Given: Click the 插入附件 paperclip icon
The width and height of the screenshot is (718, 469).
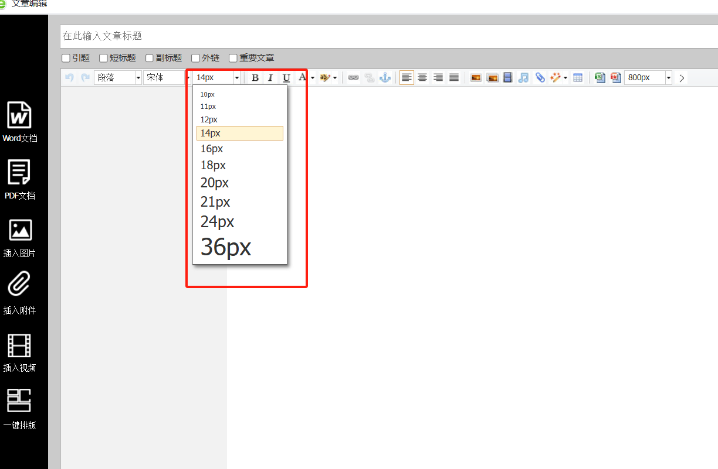Looking at the screenshot, I should pyautogui.click(x=19, y=285).
